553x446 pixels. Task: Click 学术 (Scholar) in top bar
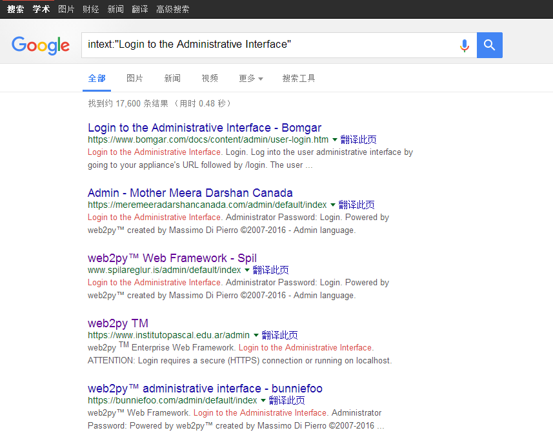point(41,9)
